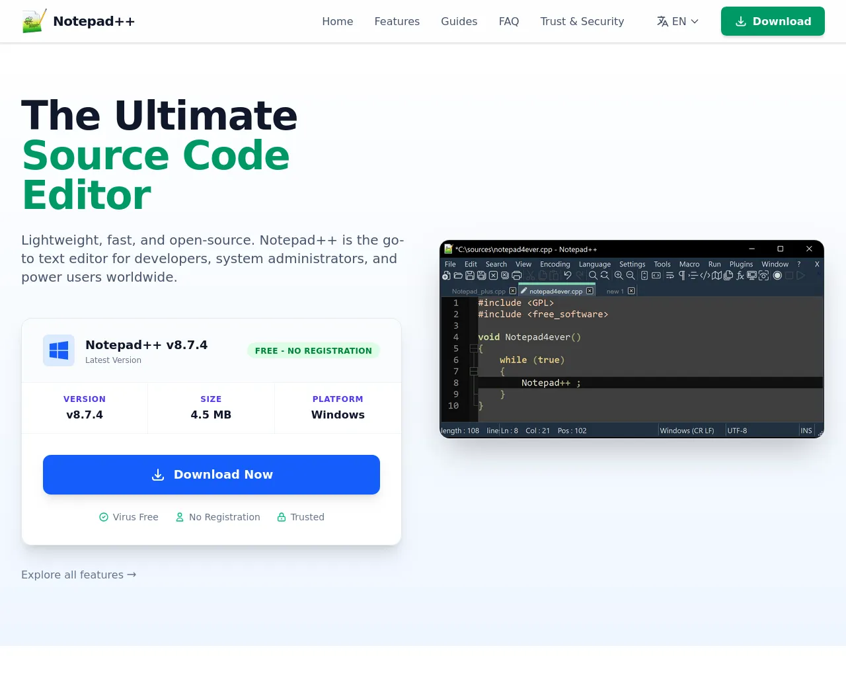Open the Guides navigation link

click(459, 21)
